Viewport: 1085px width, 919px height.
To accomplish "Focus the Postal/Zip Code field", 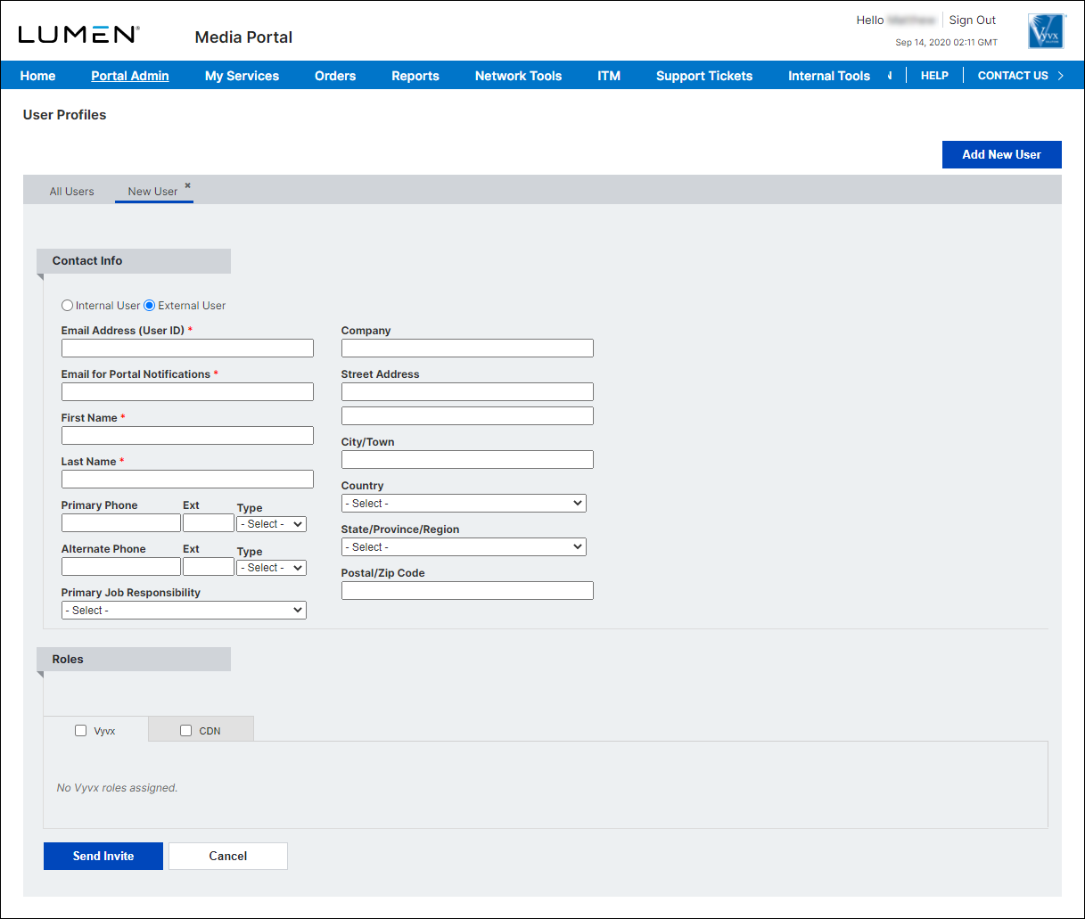I will 467,591.
